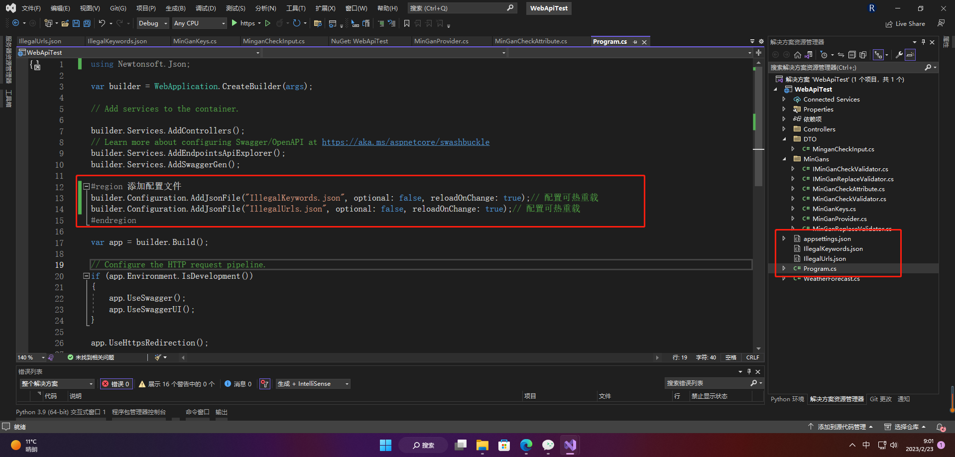Click the restart/refresh circular arrow icon
This screenshot has height=457, width=955.
pos(297,23)
